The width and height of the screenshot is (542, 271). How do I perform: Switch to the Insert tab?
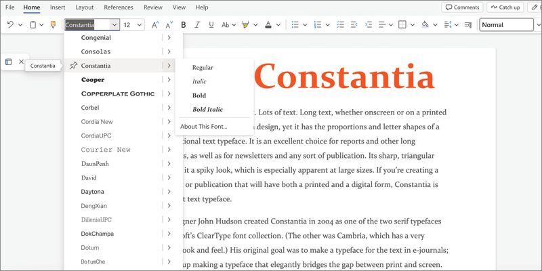pyautogui.click(x=58, y=7)
